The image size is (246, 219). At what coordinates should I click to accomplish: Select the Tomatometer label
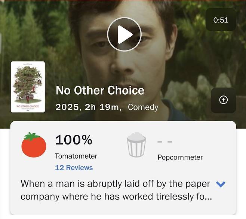coord(76,156)
